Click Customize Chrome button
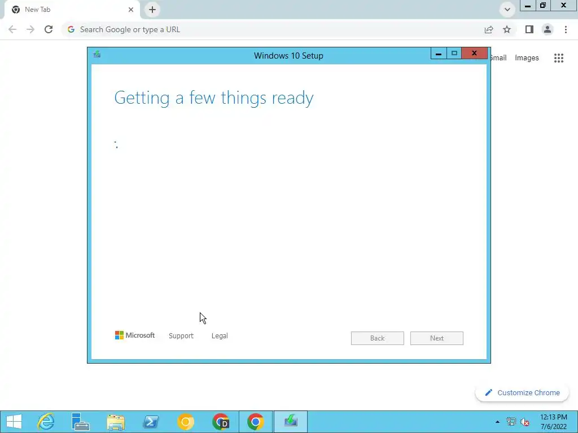The width and height of the screenshot is (578, 433). (x=522, y=393)
